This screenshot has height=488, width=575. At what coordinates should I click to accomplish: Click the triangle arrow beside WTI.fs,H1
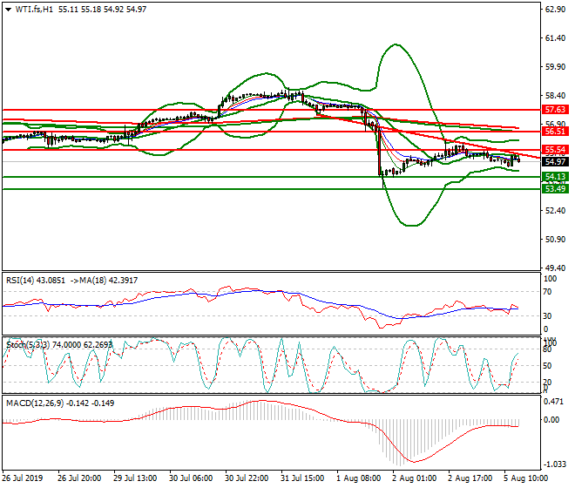click(x=8, y=9)
